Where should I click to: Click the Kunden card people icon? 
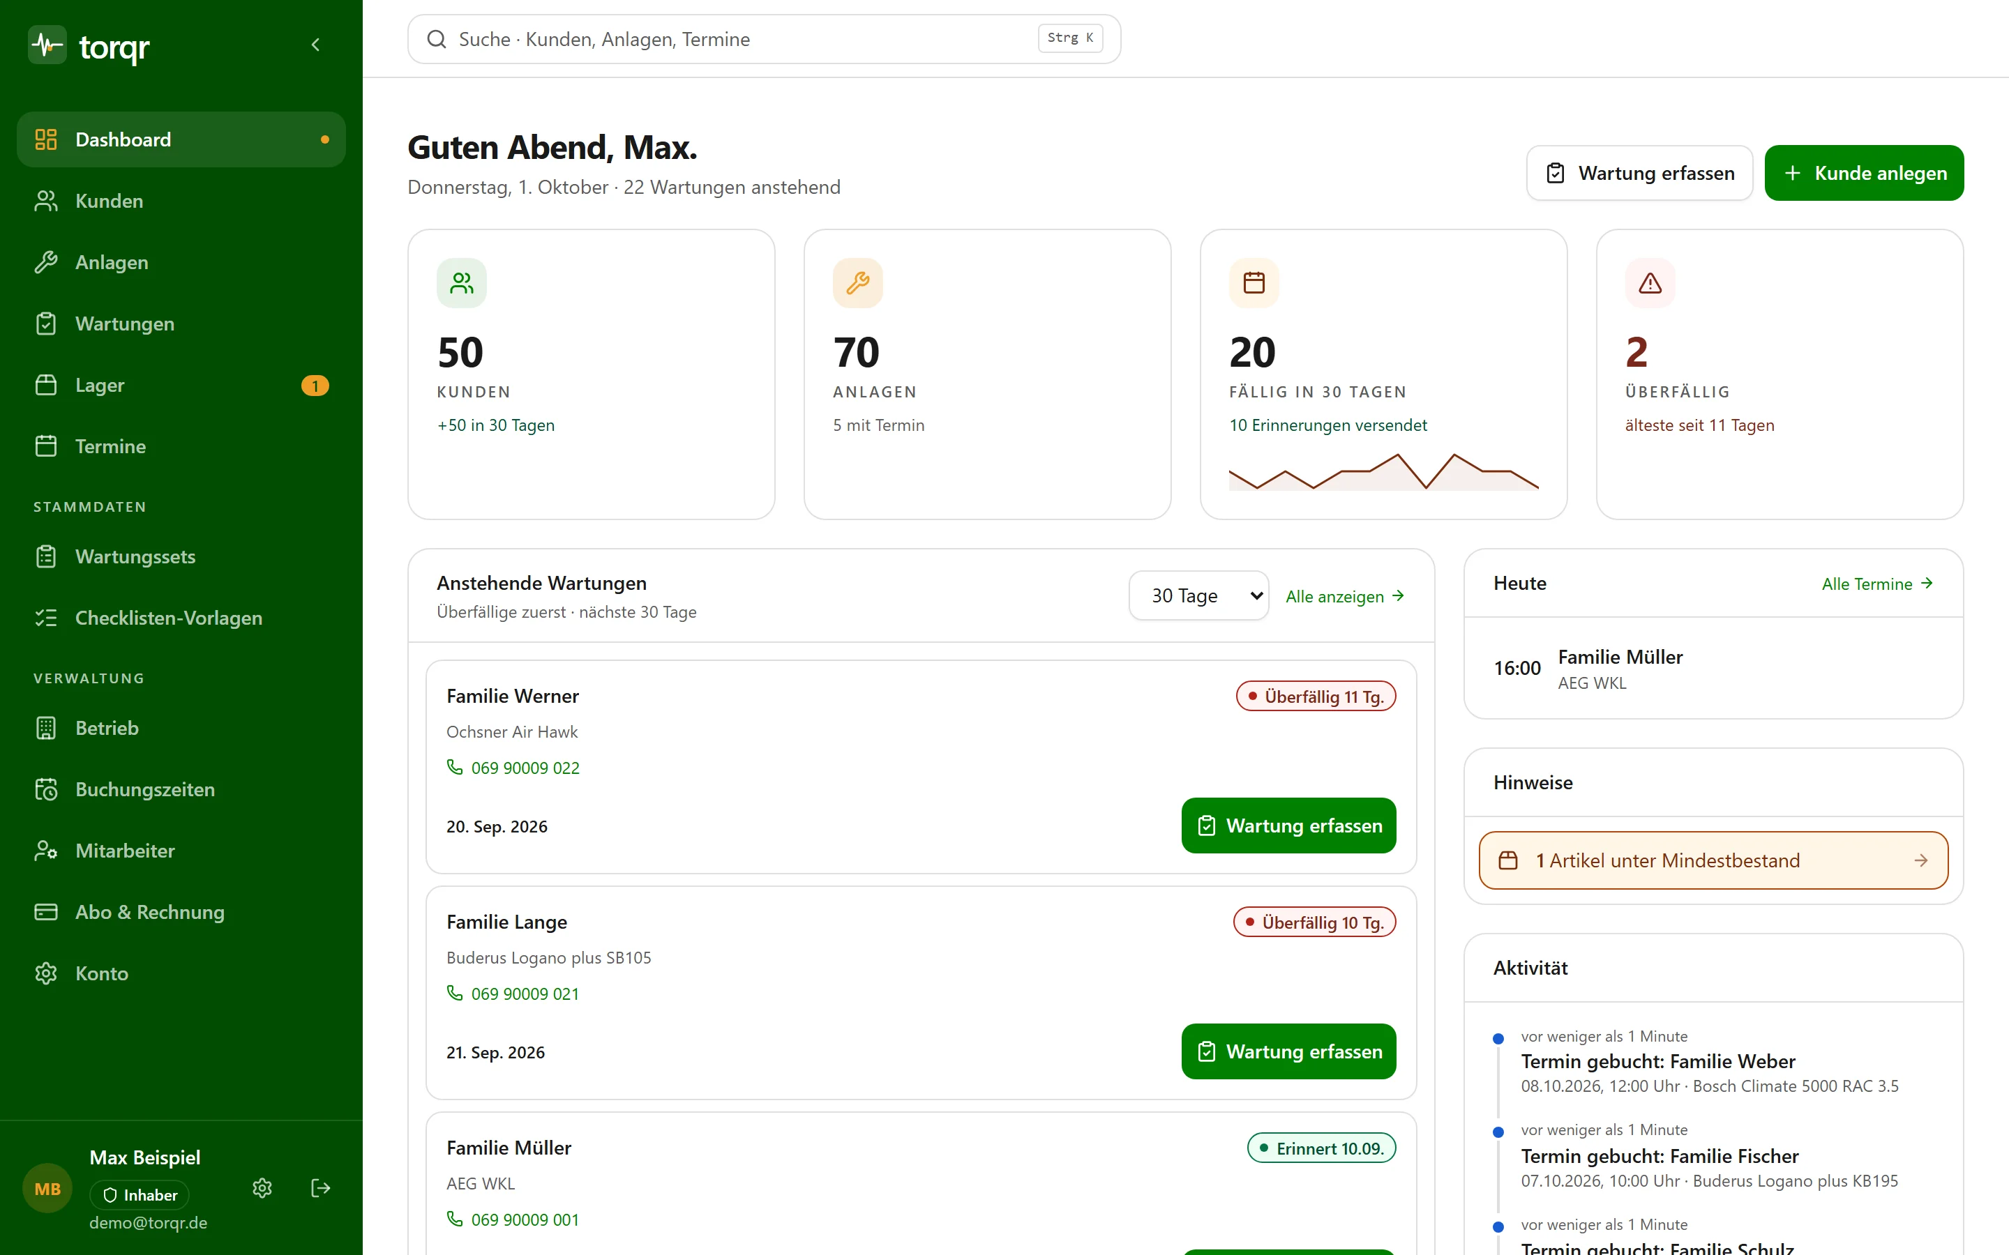(462, 283)
